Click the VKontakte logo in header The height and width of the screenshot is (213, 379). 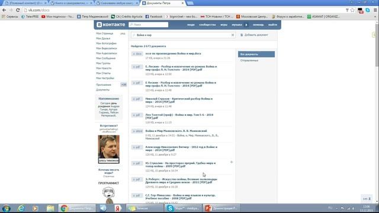point(111,25)
